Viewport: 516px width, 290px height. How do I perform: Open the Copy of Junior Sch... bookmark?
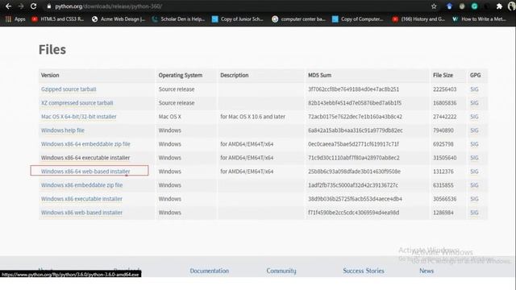238,19
